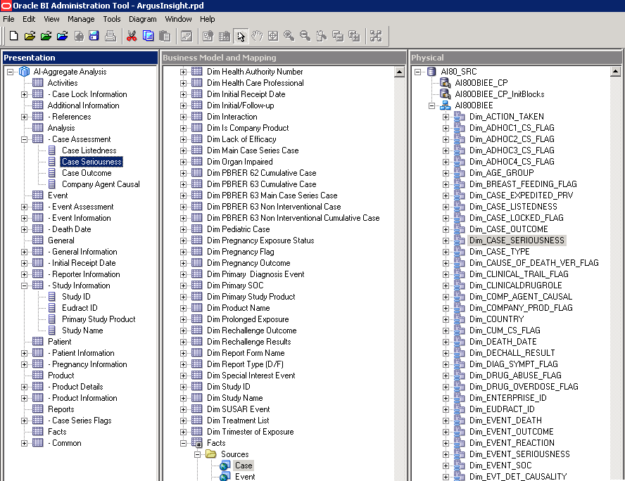This screenshot has width=625, height=481.
Task: Expand the Pregnancy Information node
Action: pos(25,364)
